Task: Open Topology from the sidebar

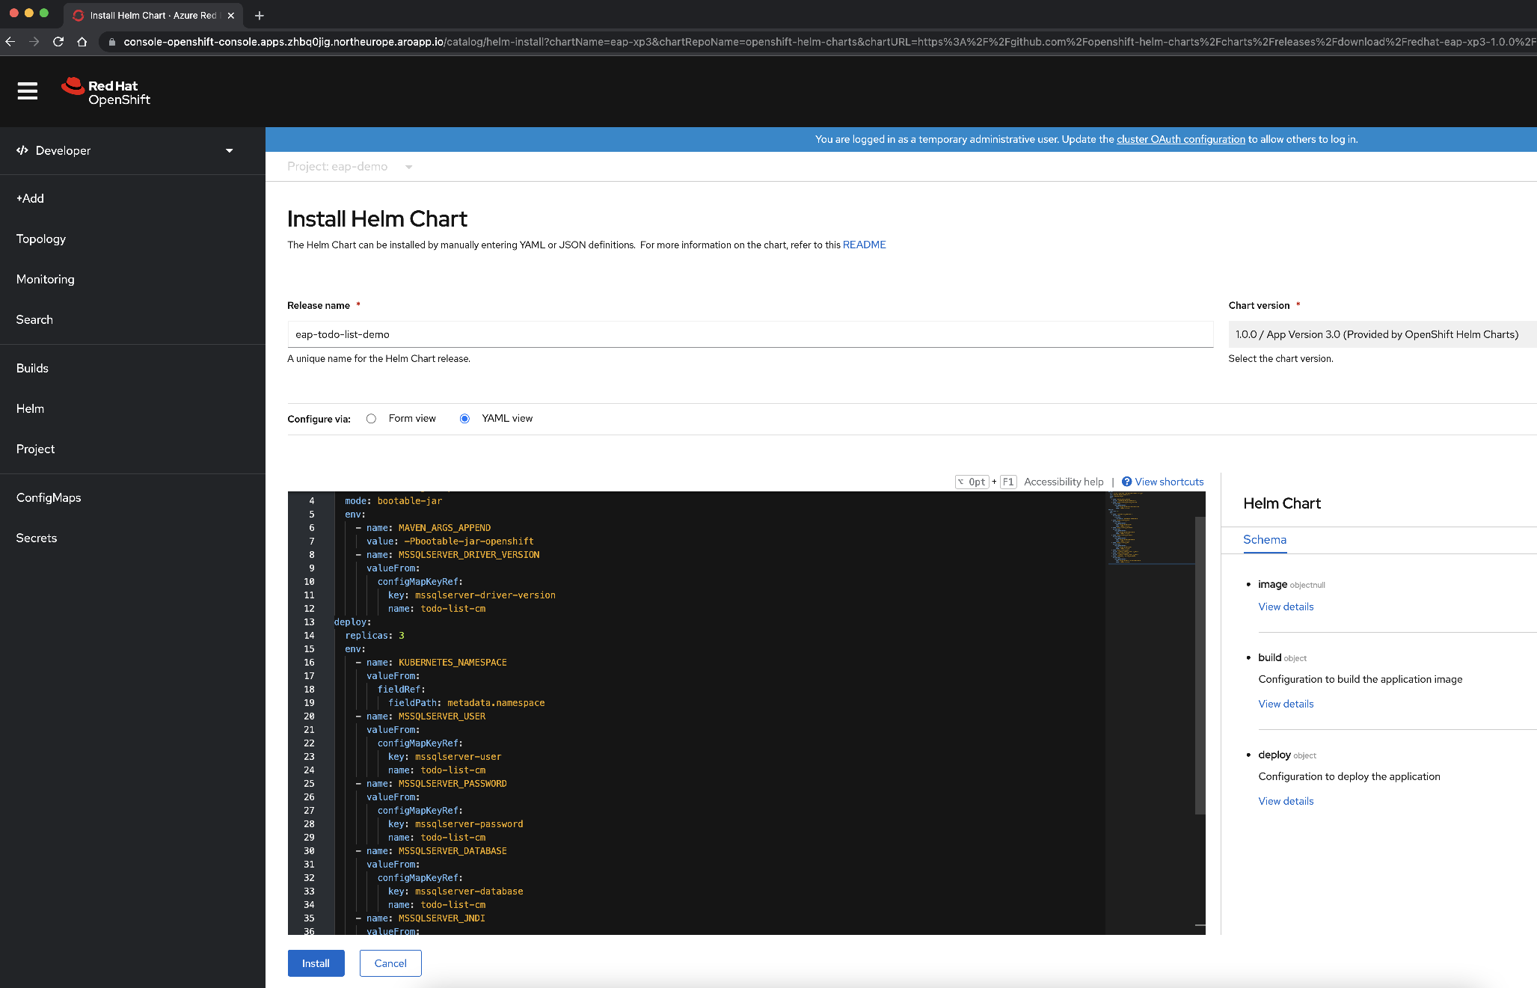Action: 40,239
